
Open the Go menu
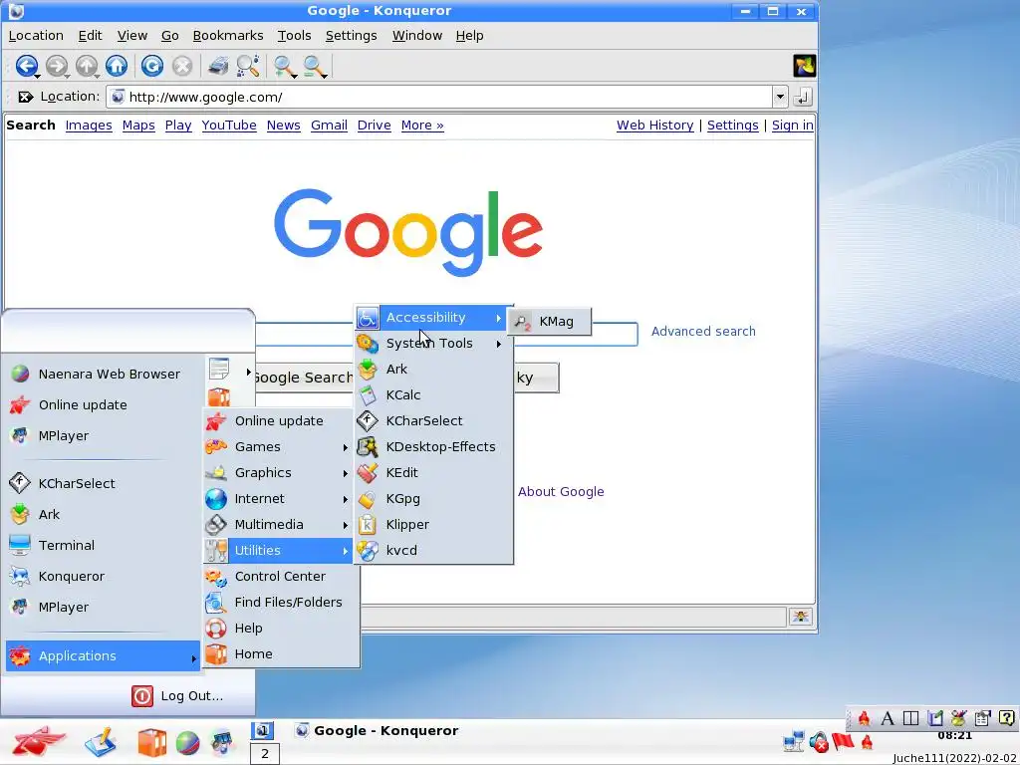(169, 36)
